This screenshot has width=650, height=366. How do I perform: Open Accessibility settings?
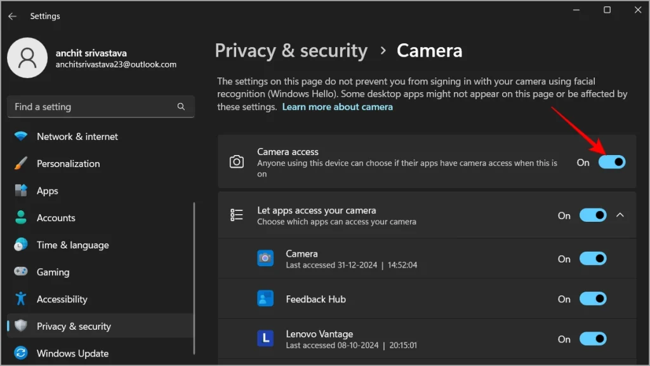100,299
